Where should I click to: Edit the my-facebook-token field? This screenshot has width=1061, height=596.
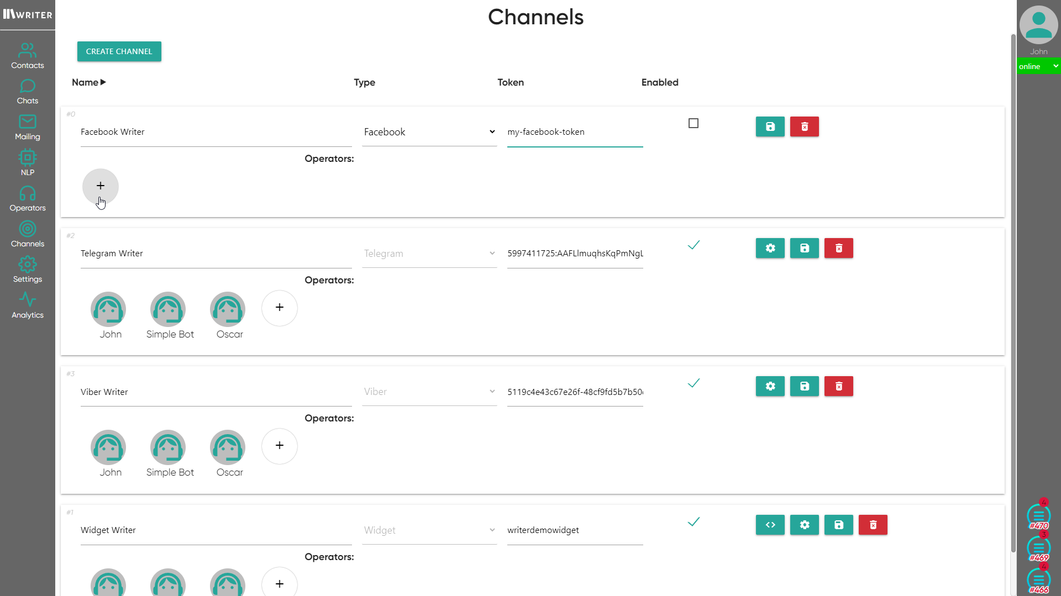[x=575, y=133]
